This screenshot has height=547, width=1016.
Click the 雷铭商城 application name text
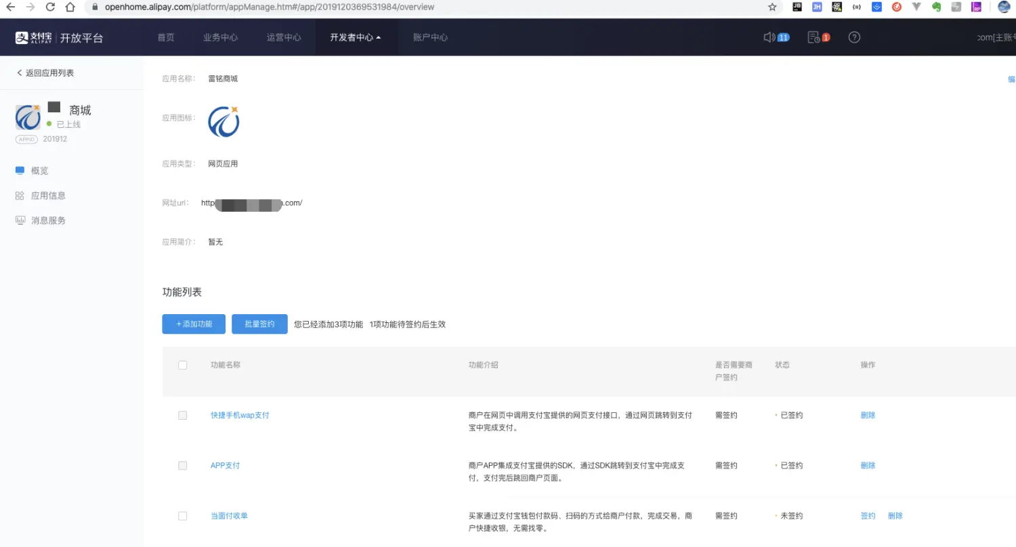(x=223, y=79)
